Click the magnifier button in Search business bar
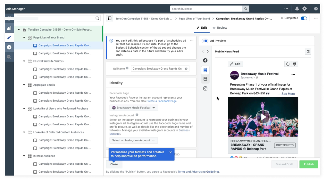The image size is (325, 181). click(x=246, y=9)
